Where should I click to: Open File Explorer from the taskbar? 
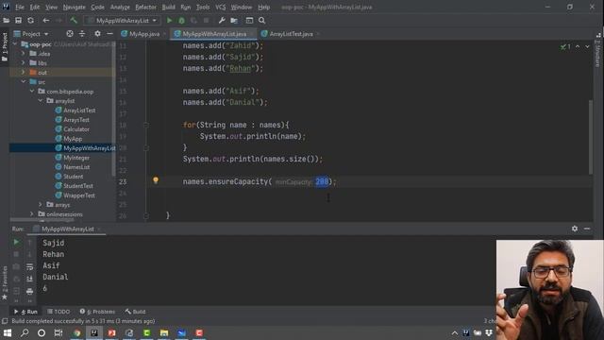(164, 332)
